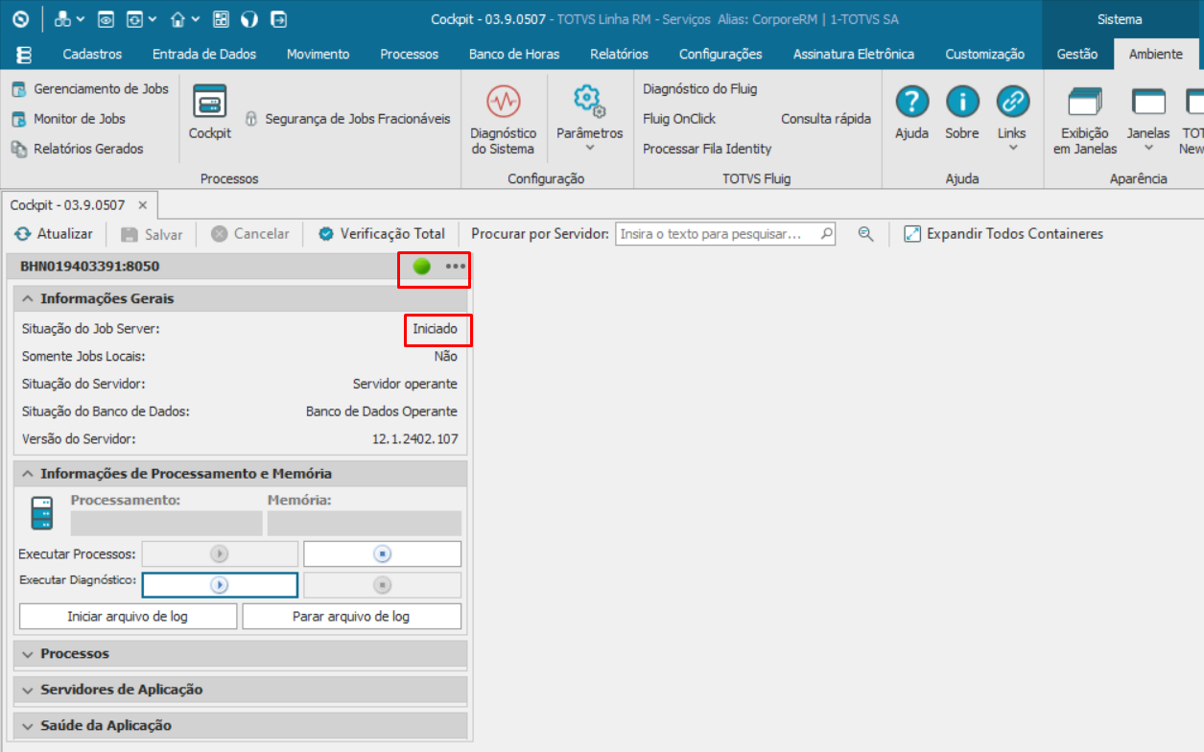
Task: Open the Customização menu
Action: [984, 54]
